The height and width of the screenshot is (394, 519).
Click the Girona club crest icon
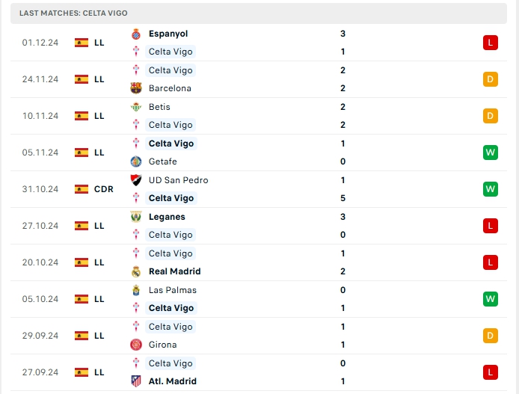tap(136, 345)
